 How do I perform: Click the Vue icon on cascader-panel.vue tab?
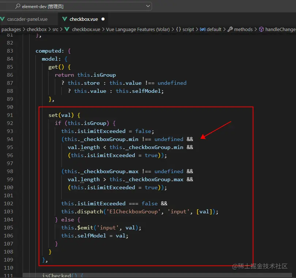coord(3,19)
